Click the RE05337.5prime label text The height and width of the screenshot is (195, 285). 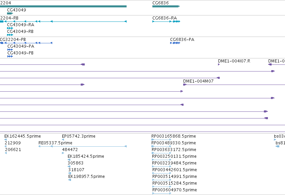pyautogui.click(x=56, y=143)
